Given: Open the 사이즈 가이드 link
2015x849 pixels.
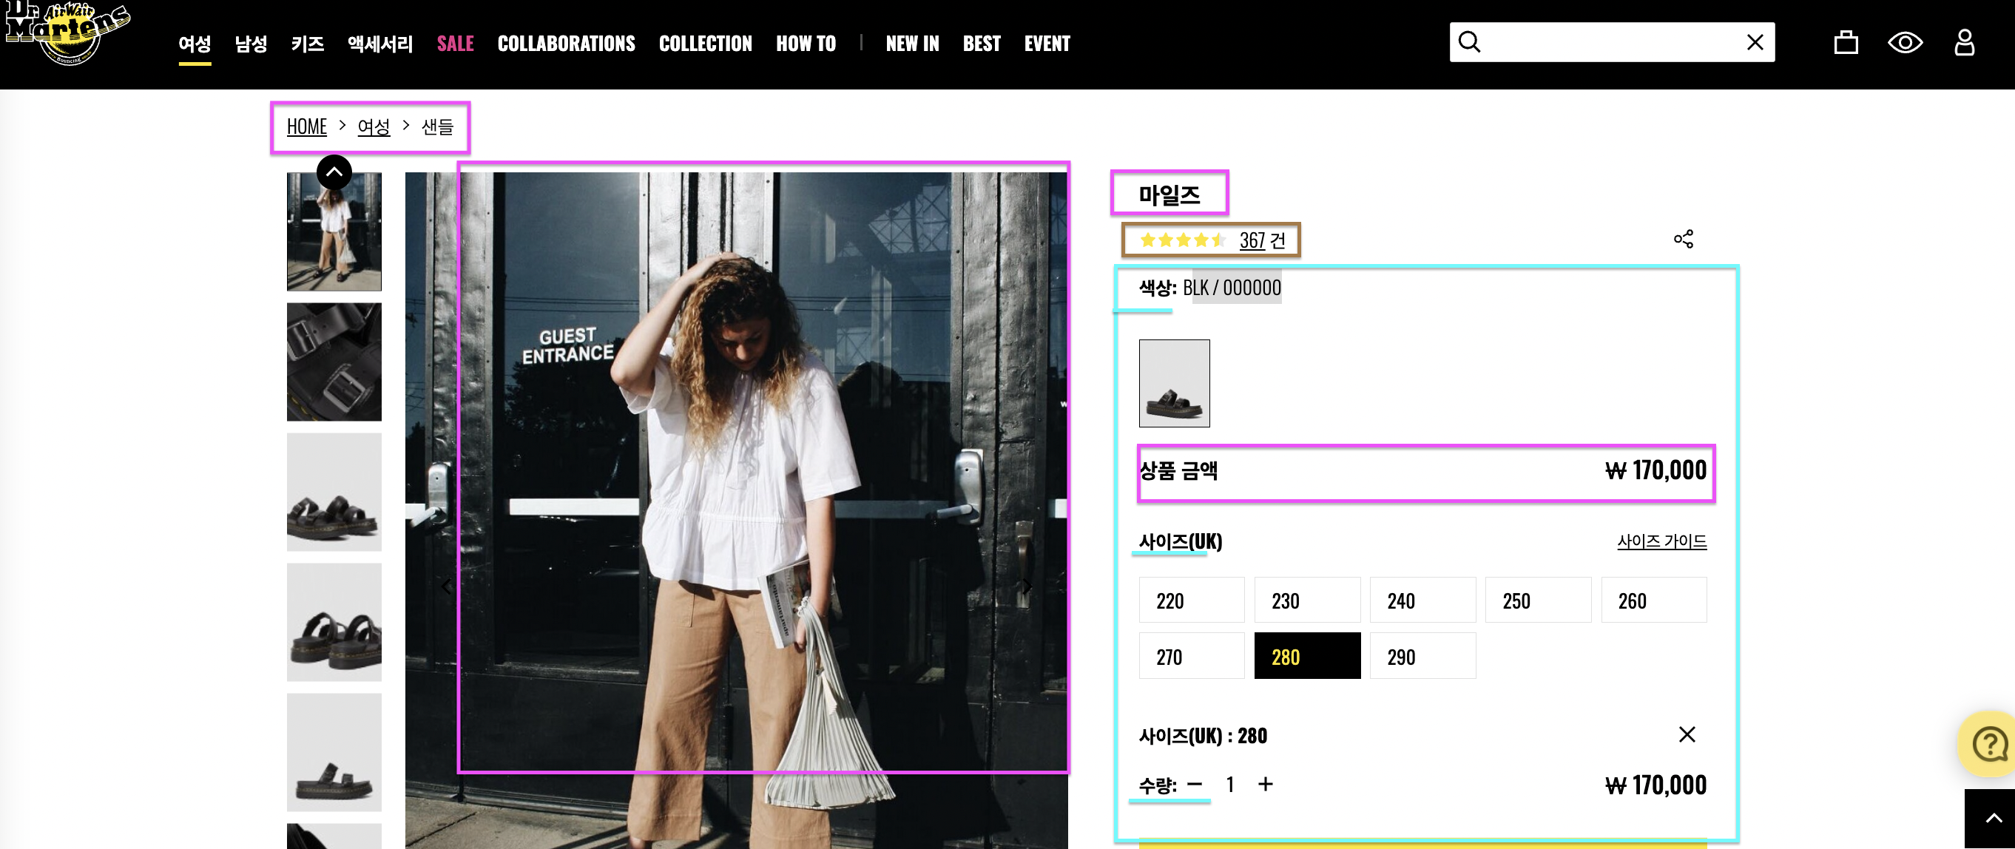Looking at the screenshot, I should [x=1661, y=541].
